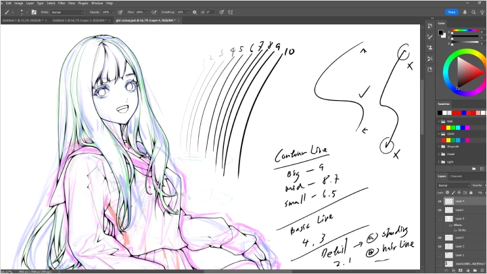
Task: Lock position move icon
Action: click(459, 193)
